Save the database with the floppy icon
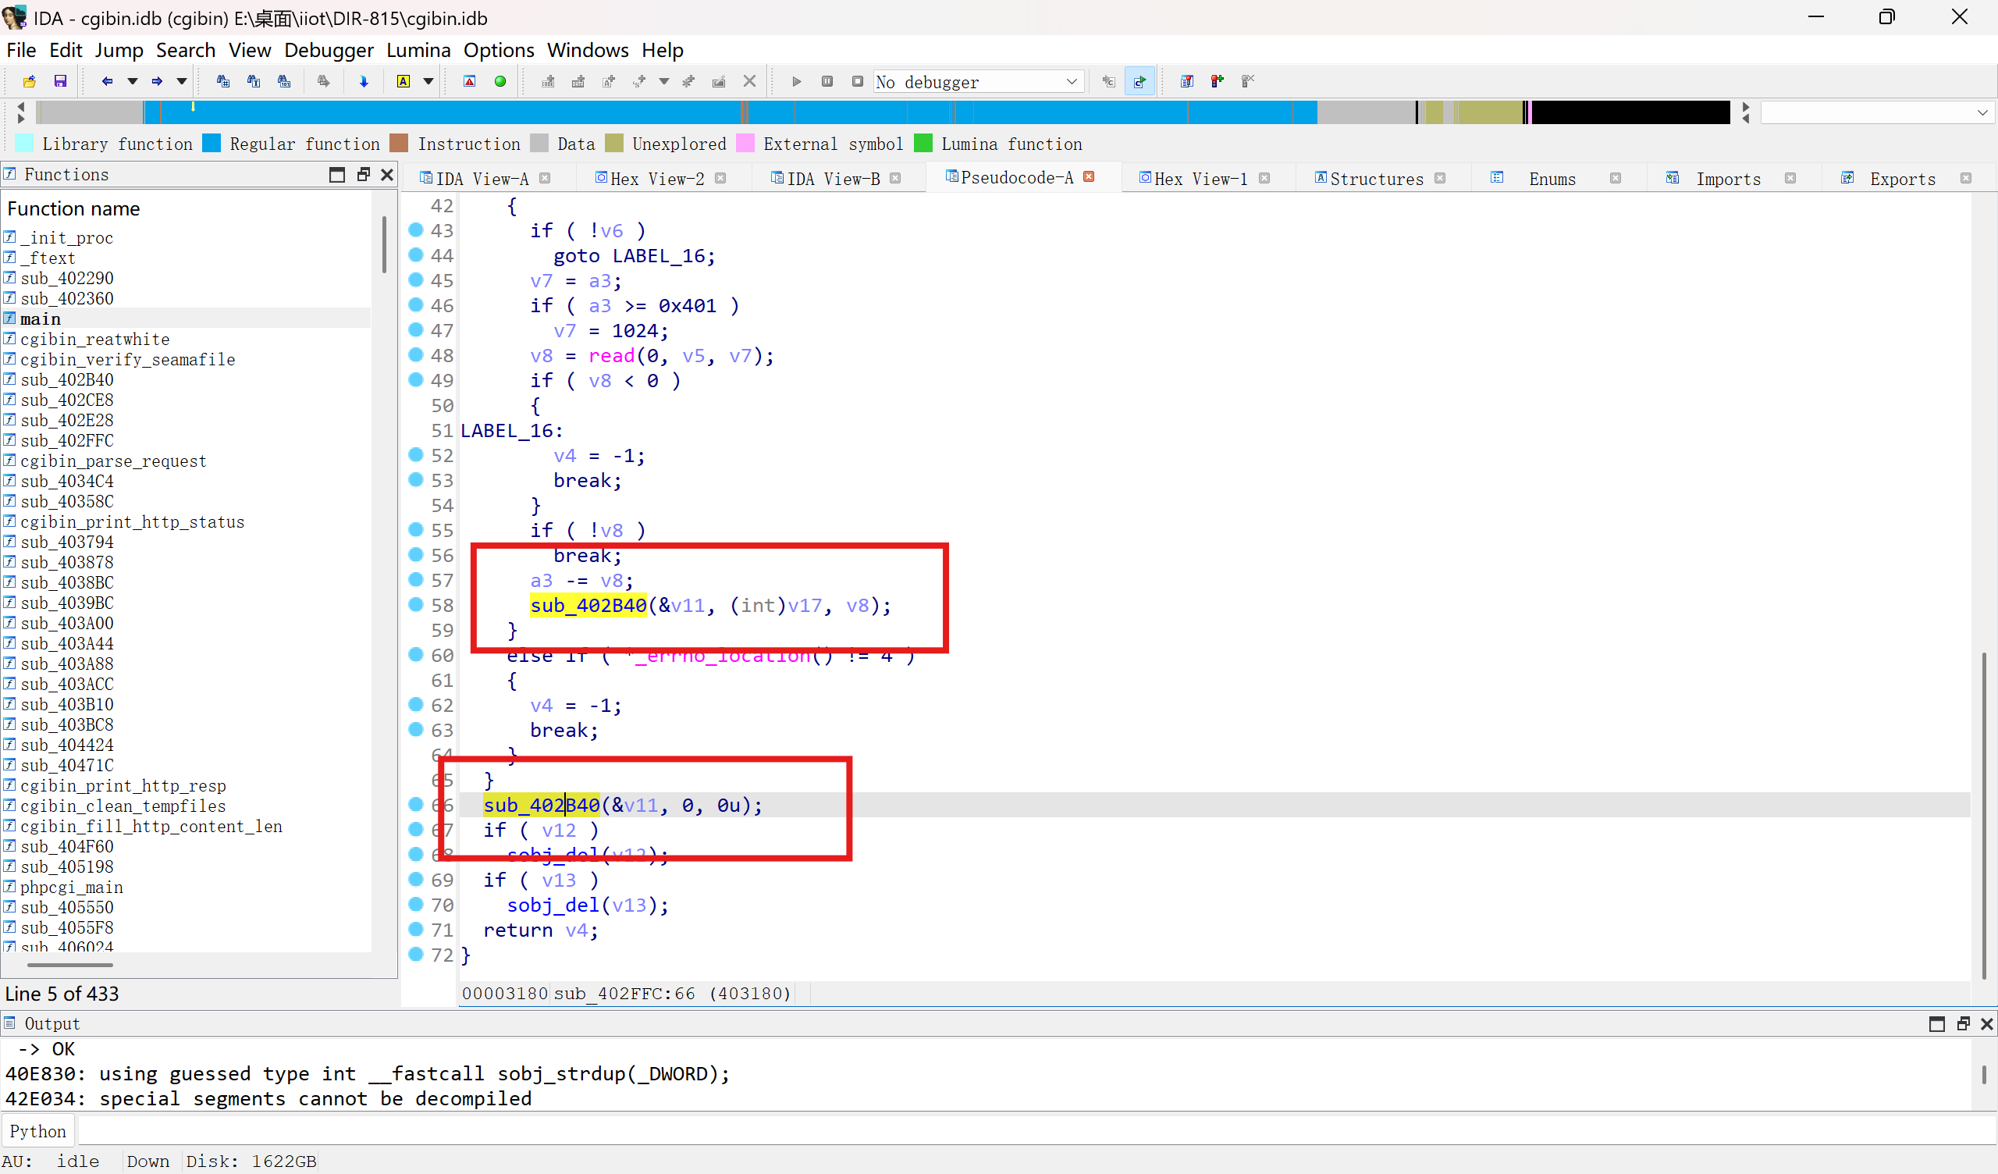Viewport: 1998px width, 1174px height. click(x=60, y=81)
